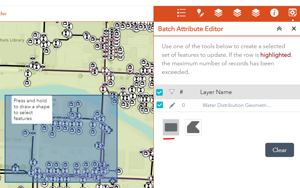The width and height of the screenshot is (300, 188).
Task: Click the highlighted word in instructions
Action: click(x=276, y=55)
